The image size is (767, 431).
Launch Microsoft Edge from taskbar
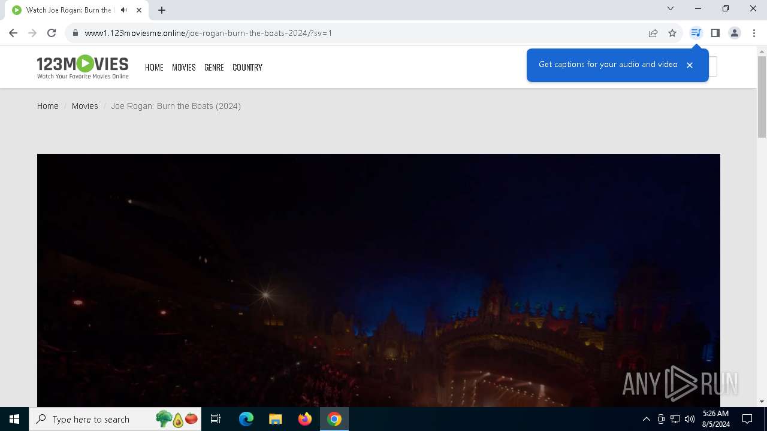(246, 419)
